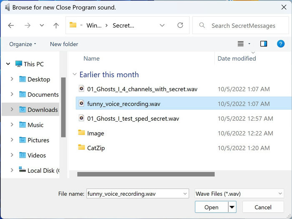292x219 pixels.
Task: Click the file list horizontal scrollbar
Action: pos(146,174)
